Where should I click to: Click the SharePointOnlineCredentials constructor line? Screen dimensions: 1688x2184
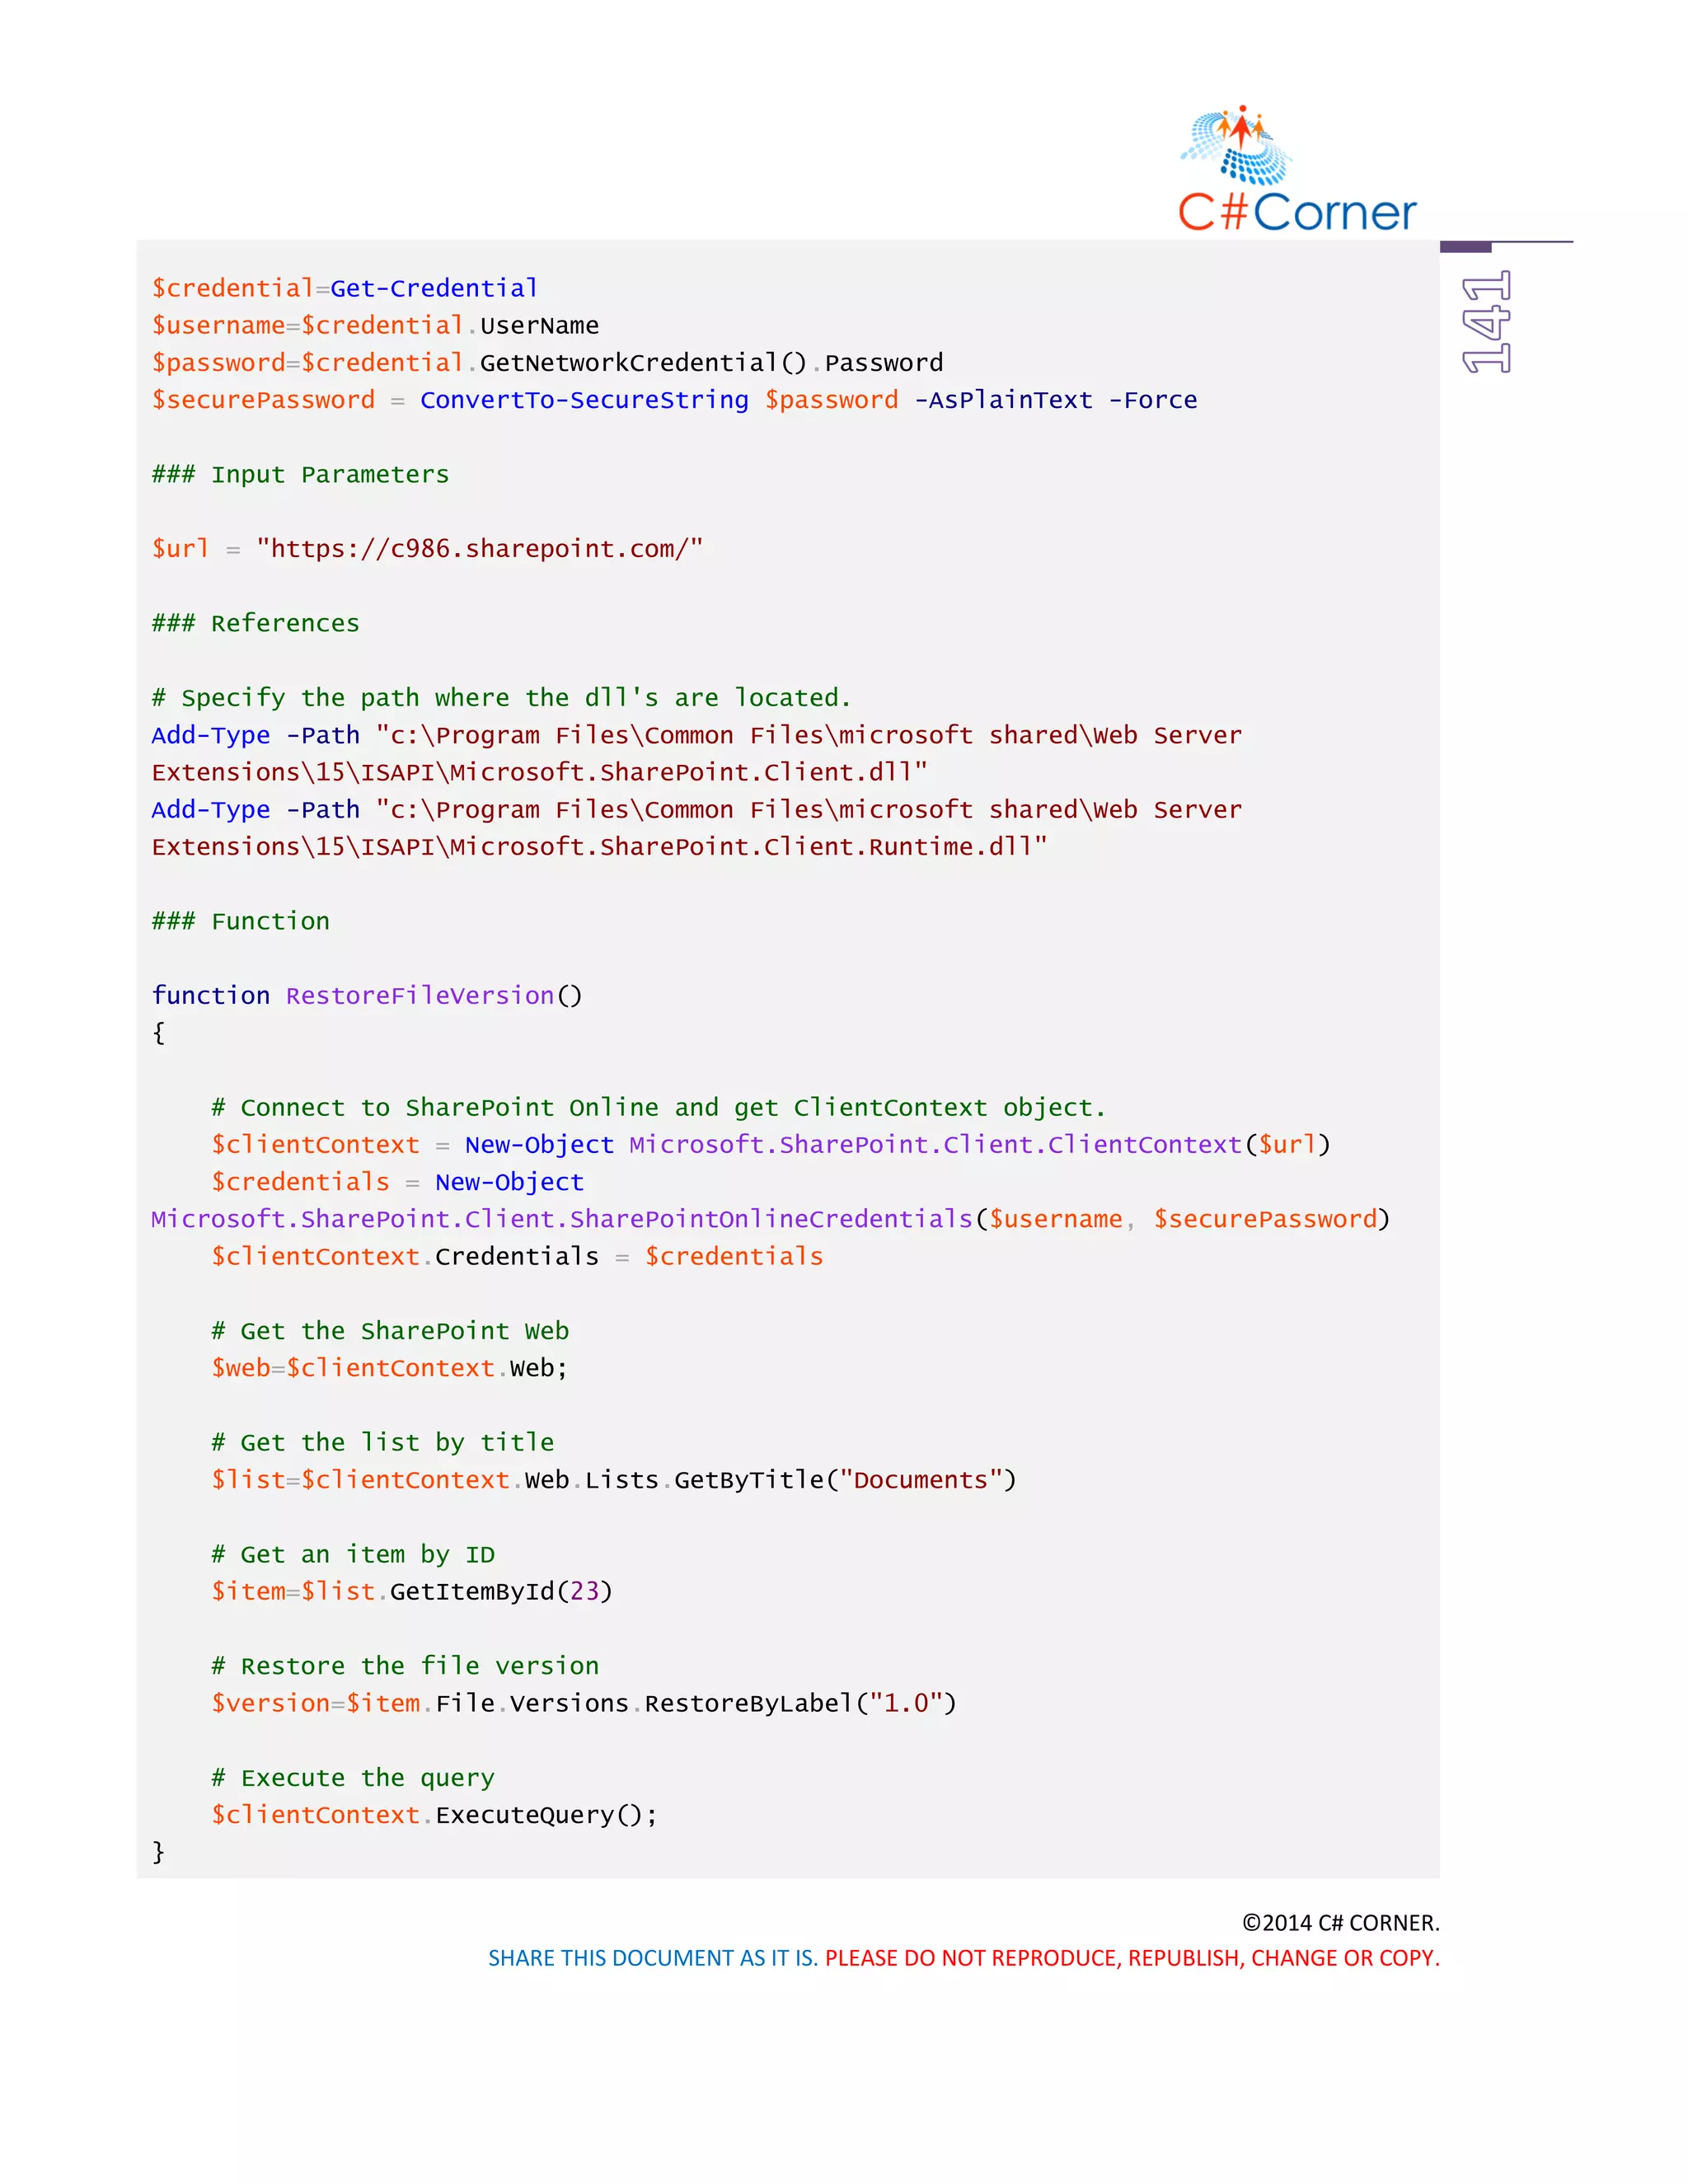pos(770,1220)
